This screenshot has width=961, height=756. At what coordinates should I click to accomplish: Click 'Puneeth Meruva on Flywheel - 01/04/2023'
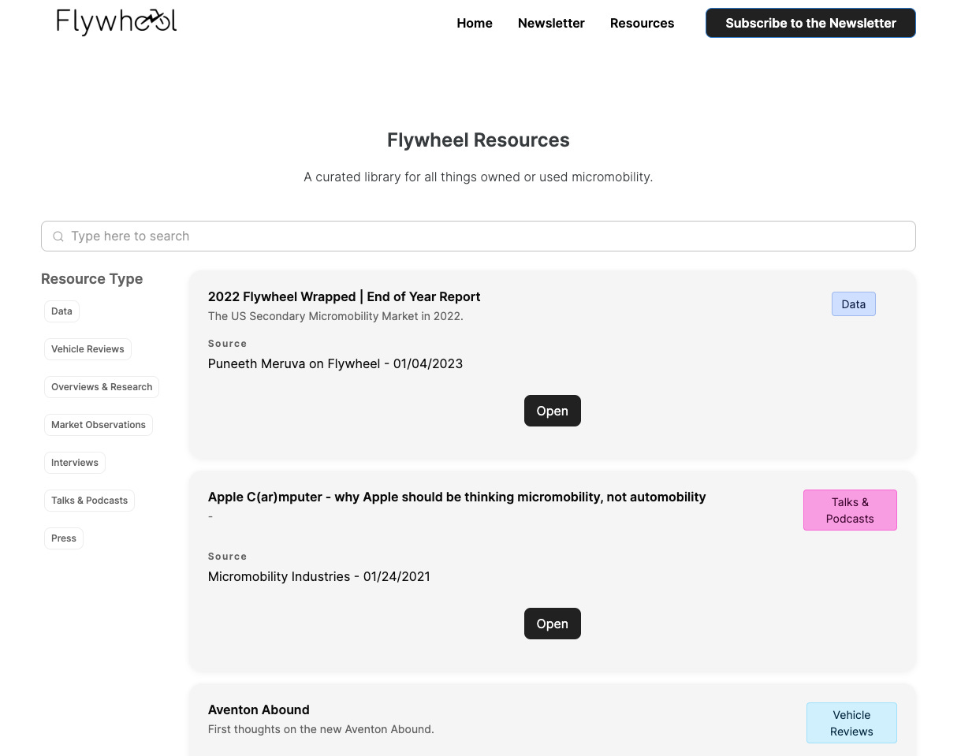(335, 364)
